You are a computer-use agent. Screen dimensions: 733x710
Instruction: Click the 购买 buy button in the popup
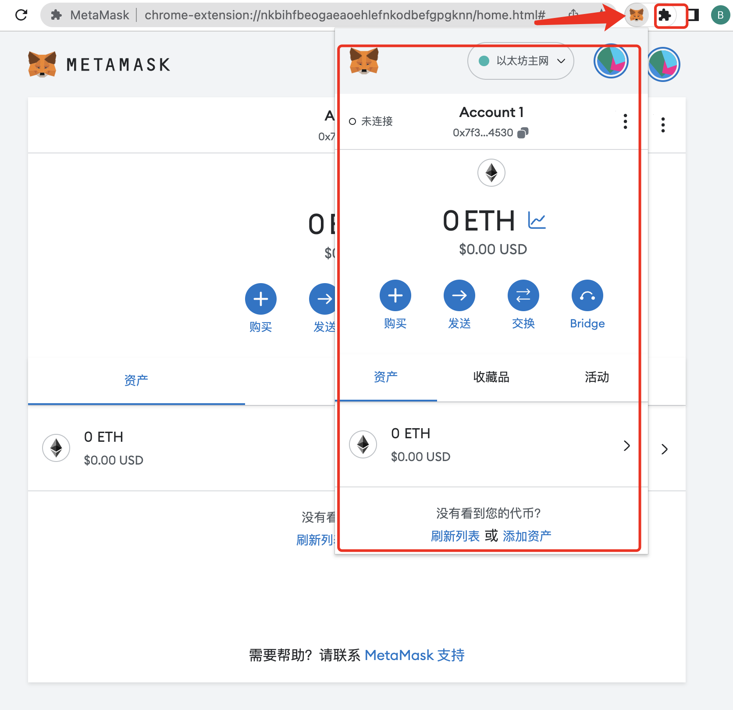395,305
